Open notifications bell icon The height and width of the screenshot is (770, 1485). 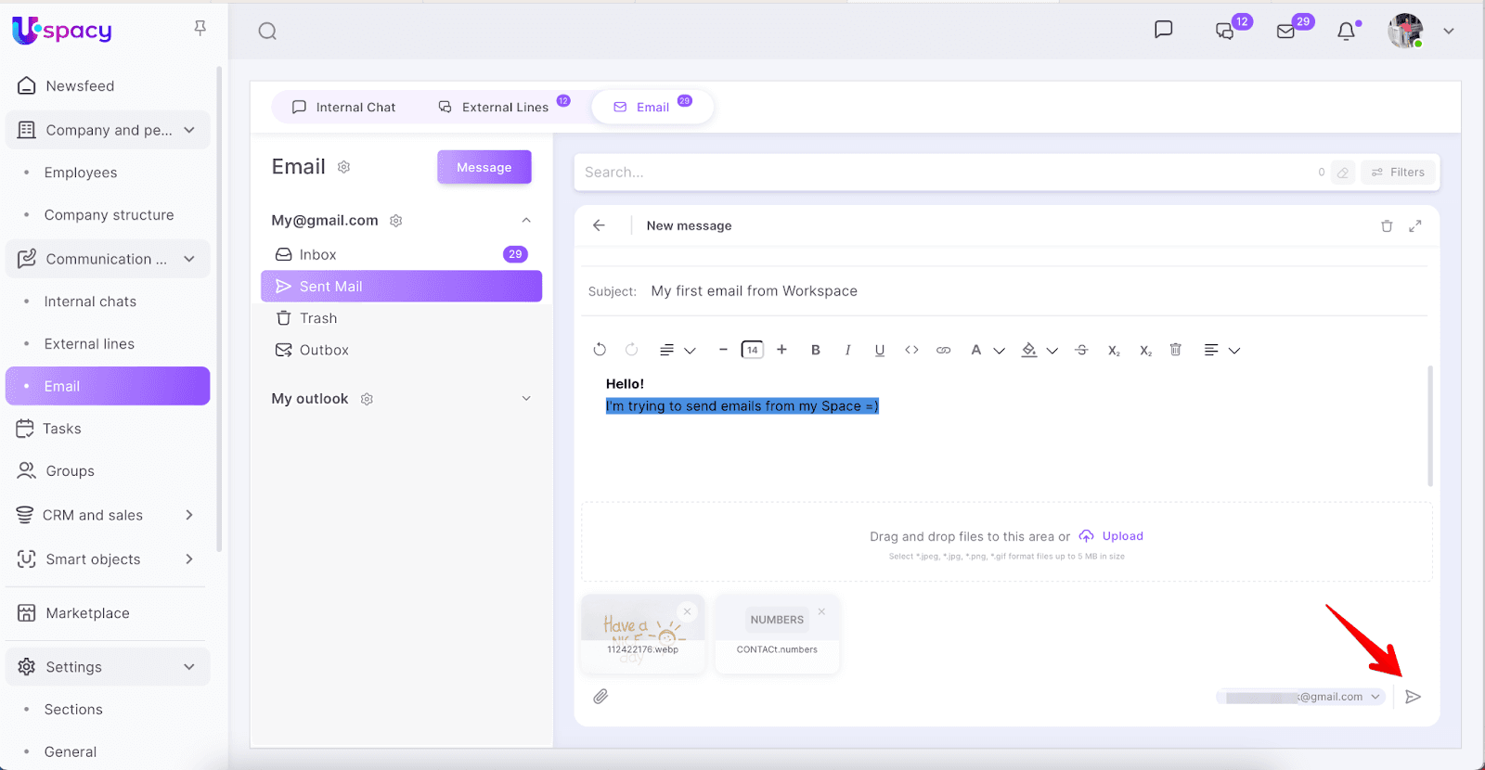click(1346, 32)
